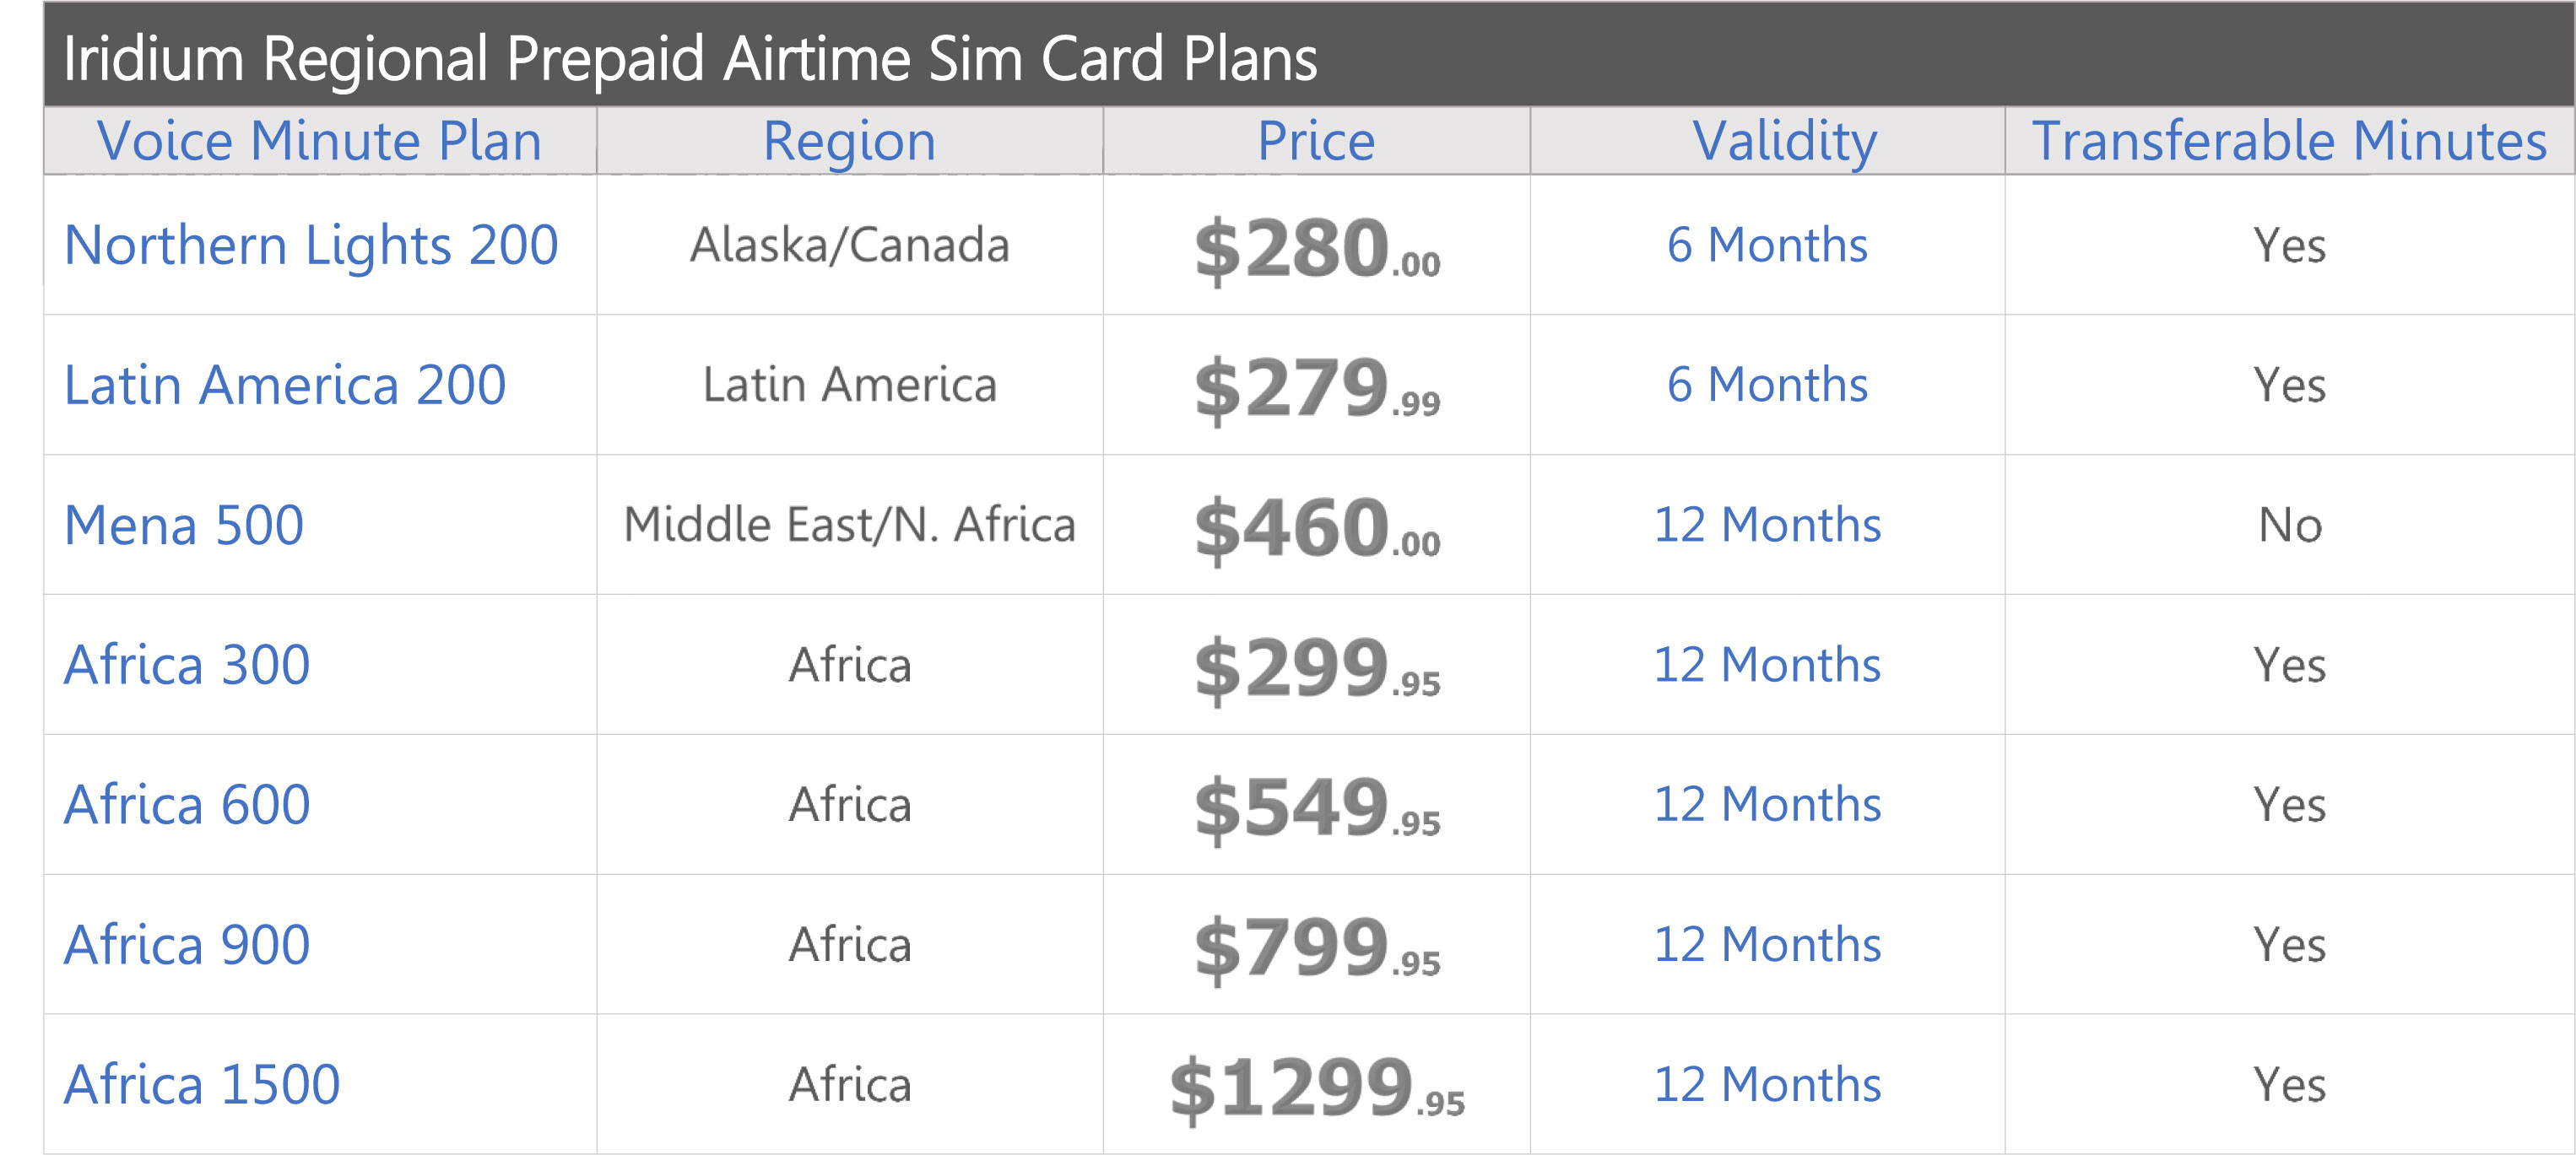The height and width of the screenshot is (1155, 2576).
Task: Click the $460.00 Mena 500 price
Action: pyautogui.click(x=1316, y=528)
